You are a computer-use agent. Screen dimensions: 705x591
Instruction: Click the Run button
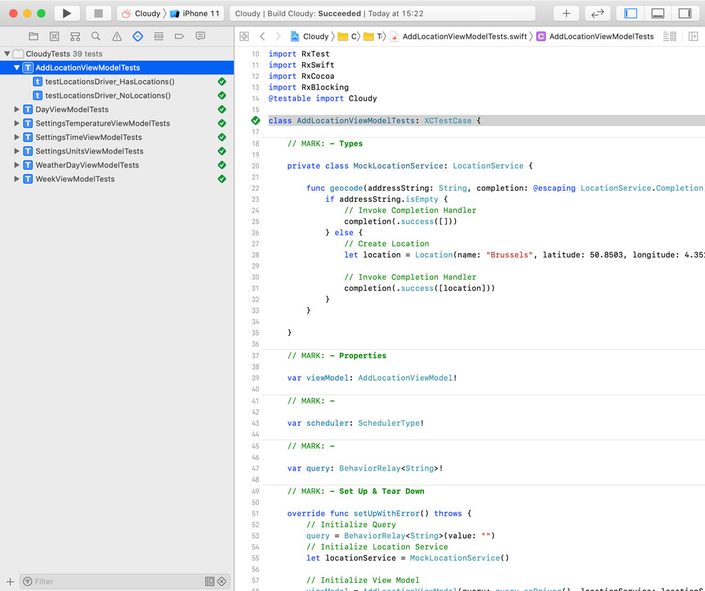tap(66, 12)
